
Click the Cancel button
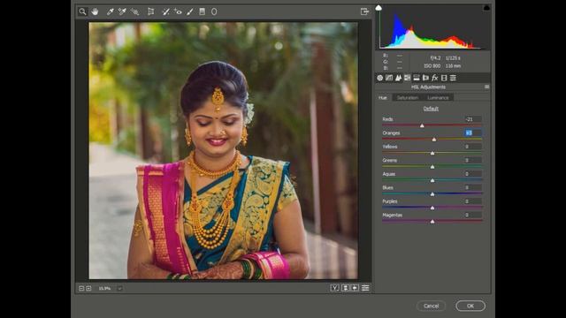(x=431, y=306)
